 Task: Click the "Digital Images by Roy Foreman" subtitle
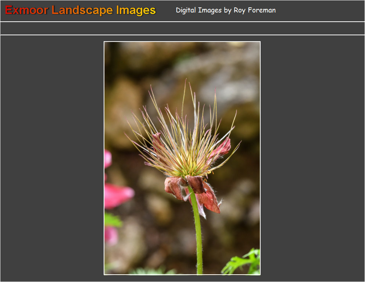tap(225, 10)
